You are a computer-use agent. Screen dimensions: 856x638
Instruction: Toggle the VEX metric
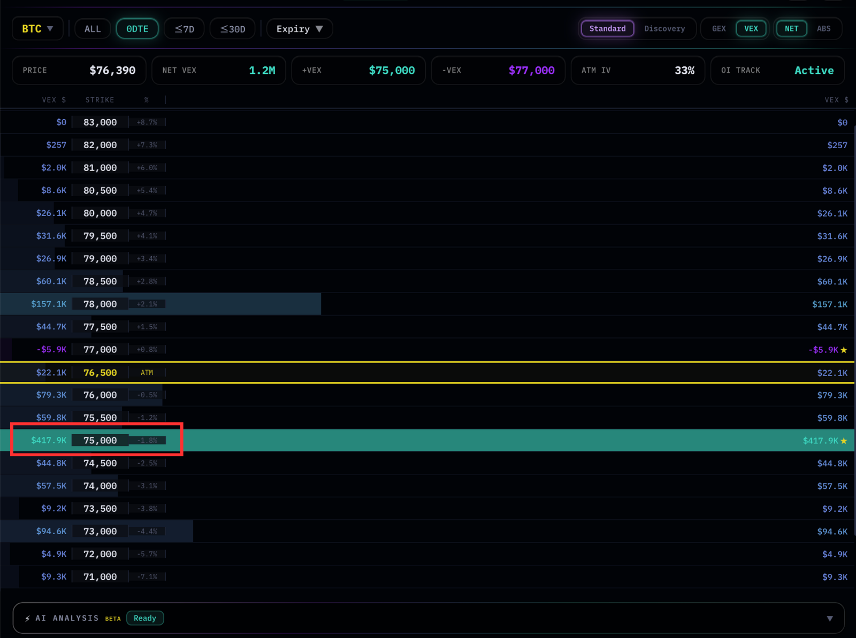point(751,29)
